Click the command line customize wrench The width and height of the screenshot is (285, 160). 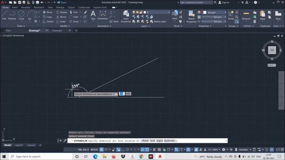(x=65, y=140)
